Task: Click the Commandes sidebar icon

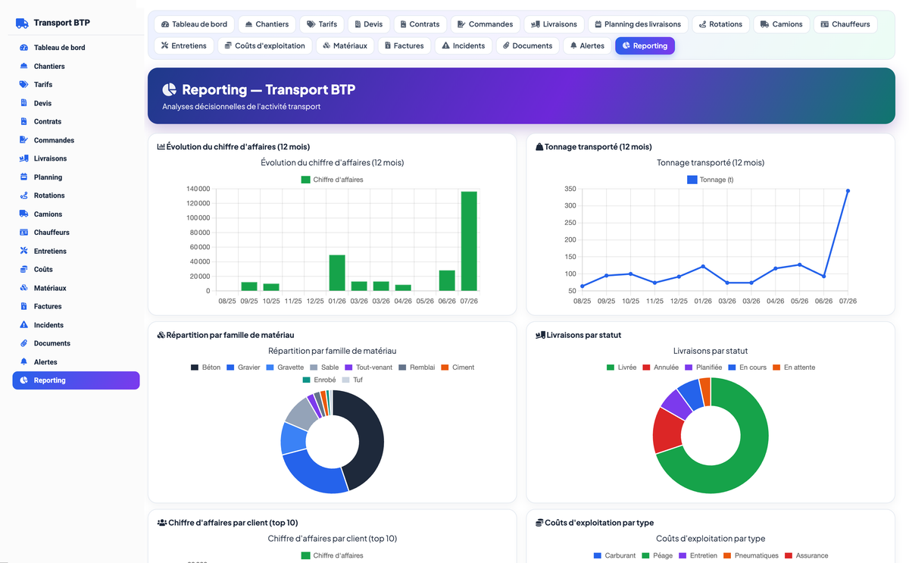Action: [23, 140]
